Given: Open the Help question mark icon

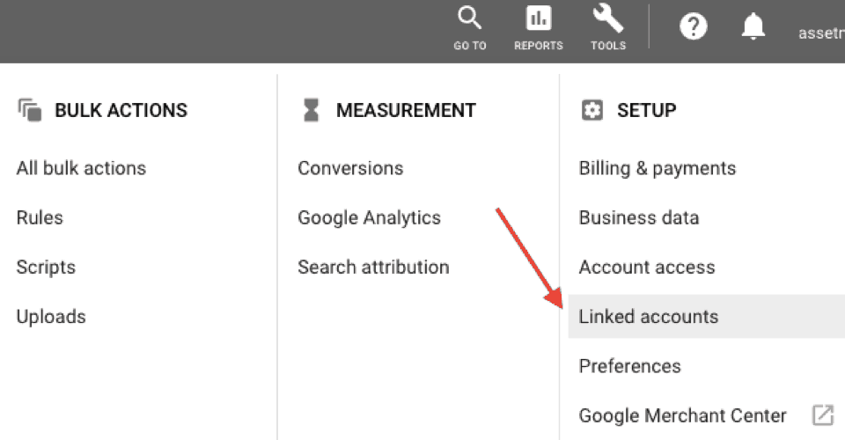Looking at the screenshot, I should click(x=694, y=27).
